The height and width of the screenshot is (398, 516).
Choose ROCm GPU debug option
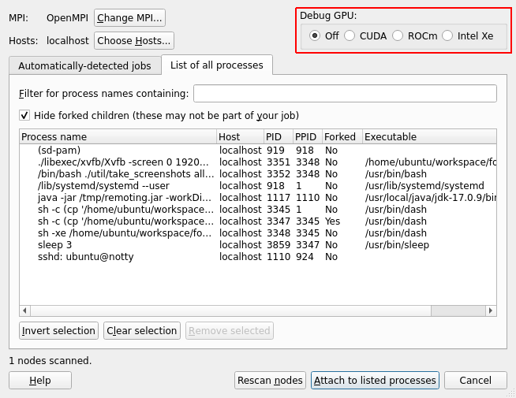click(x=398, y=35)
